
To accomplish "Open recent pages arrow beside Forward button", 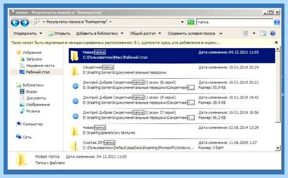I will (x=31, y=23).
